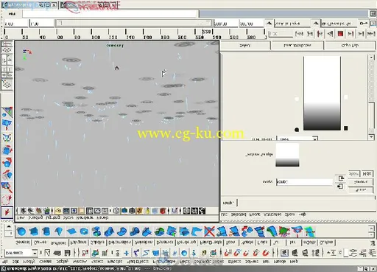This screenshot has width=377, height=272.
Task: Create a NURBS cone from the shelf
Action: [58, 231]
